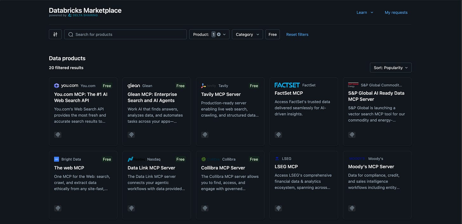Click Moody's description 'Data for compliance, credit'
462x224 pixels.
[374, 175]
